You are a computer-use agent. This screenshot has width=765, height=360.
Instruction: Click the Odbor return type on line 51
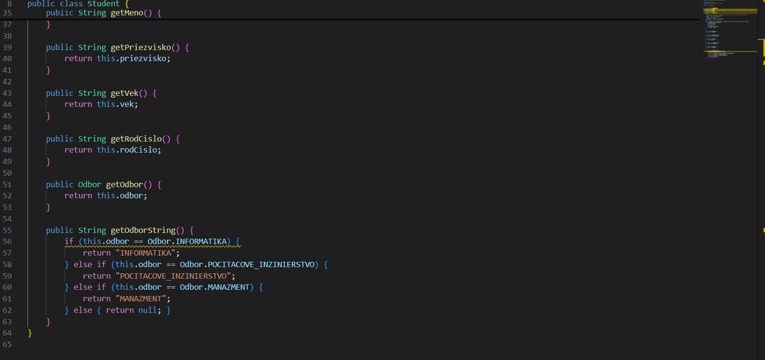click(x=89, y=184)
